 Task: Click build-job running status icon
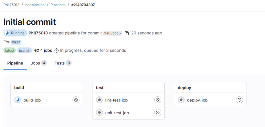click(18, 100)
